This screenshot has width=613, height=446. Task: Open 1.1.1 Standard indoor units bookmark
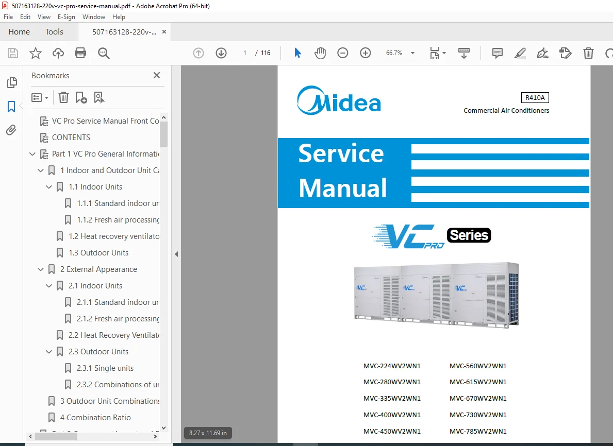[x=118, y=203]
